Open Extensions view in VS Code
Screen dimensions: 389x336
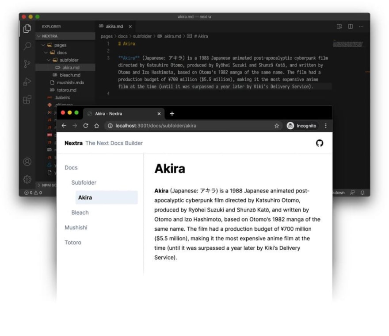click(x=27, y=100)
